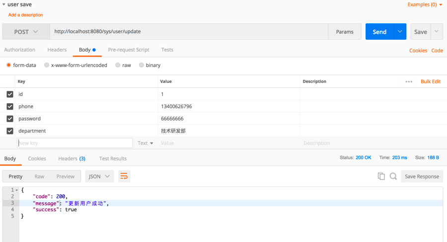Collapse the user save request title arrow
Screen dimensions: 447x242
[x=4, y=5]
